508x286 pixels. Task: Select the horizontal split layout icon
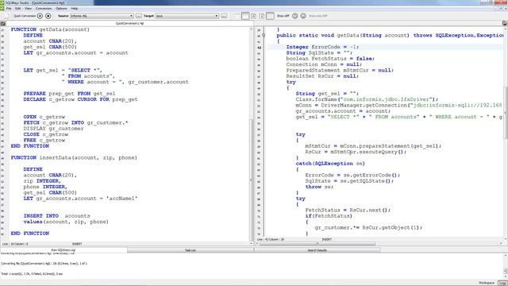[x=237, y=16]
